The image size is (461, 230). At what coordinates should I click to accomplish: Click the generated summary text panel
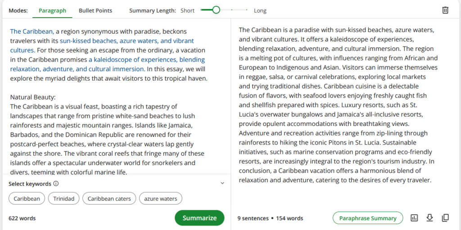click(x=337, y=104)
